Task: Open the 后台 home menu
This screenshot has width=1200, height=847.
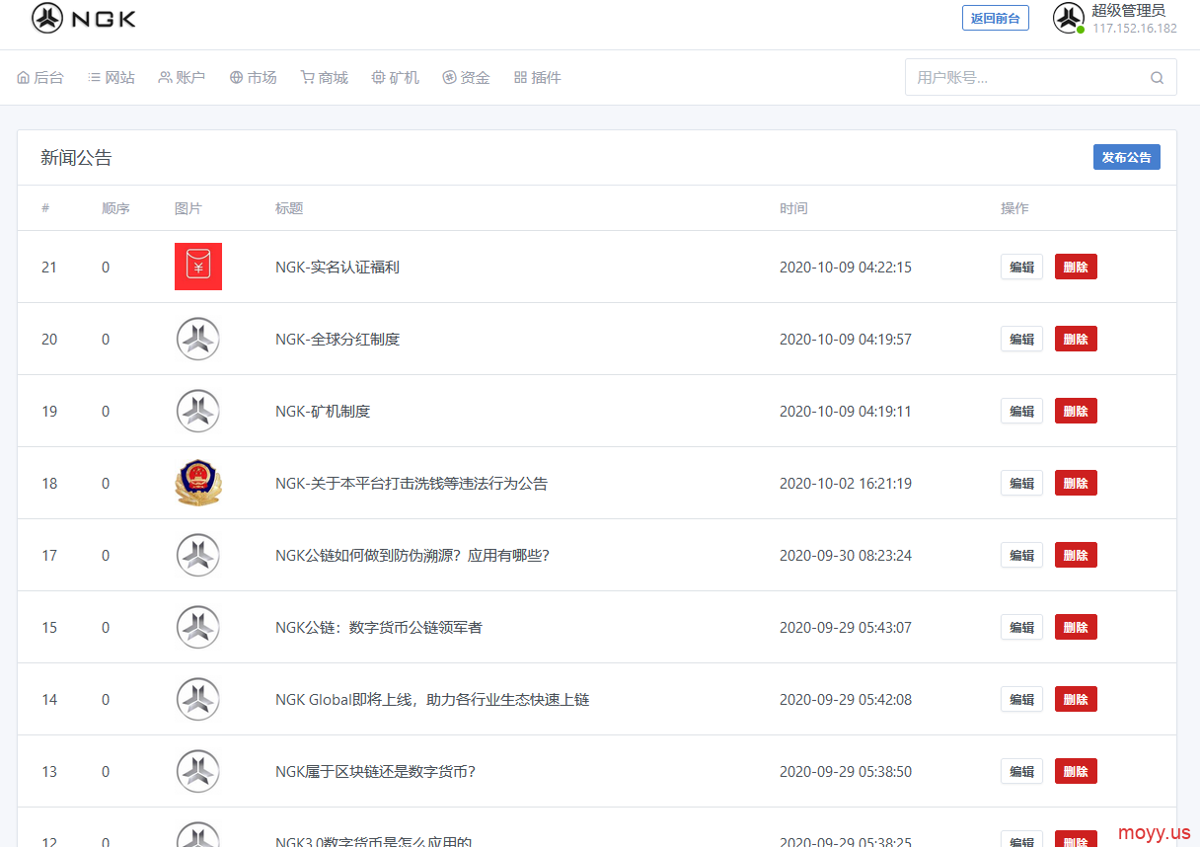Action: [40, 77]
